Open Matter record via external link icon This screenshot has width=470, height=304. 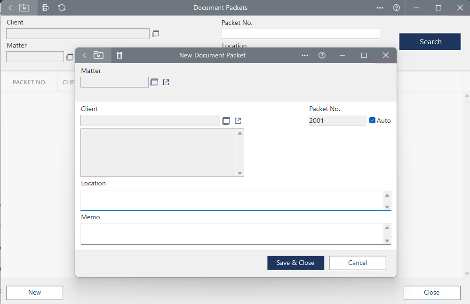pyautogui.click(x=166, y=82)
